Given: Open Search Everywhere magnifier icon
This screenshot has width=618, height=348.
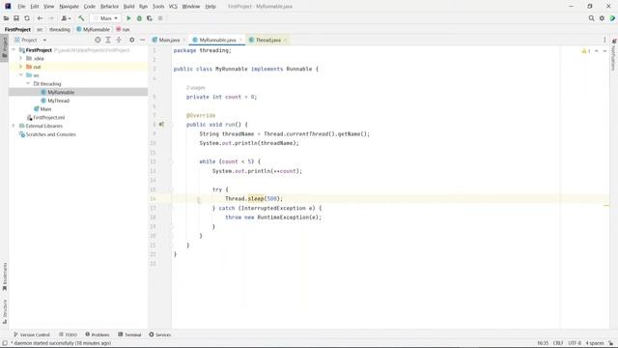Looking at the screenshot, I should point(591,18).
